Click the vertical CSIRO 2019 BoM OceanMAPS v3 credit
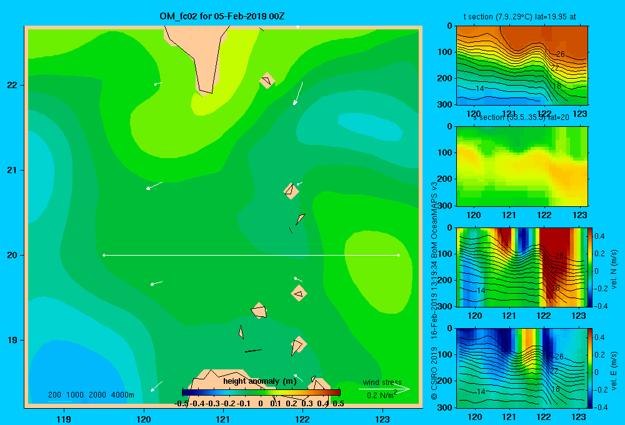Image resolution: width=625 pixels, height=425 pixels. [434, 291]
